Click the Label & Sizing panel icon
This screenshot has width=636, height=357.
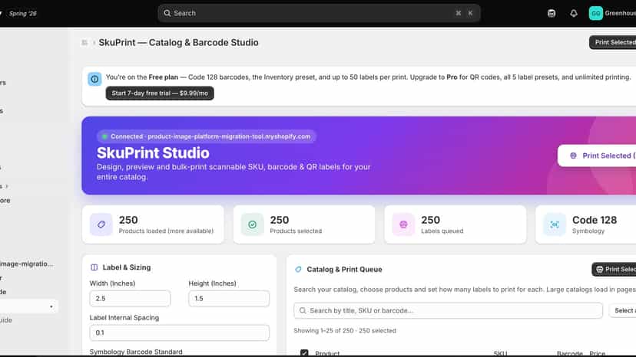point(94,267)
